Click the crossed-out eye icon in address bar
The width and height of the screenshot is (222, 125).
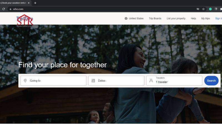coord(198,9)
